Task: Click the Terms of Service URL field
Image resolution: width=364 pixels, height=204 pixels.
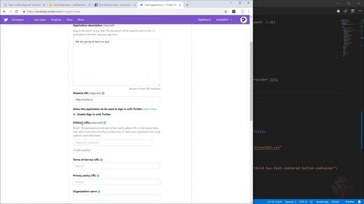Action: [x=117, y=166]
